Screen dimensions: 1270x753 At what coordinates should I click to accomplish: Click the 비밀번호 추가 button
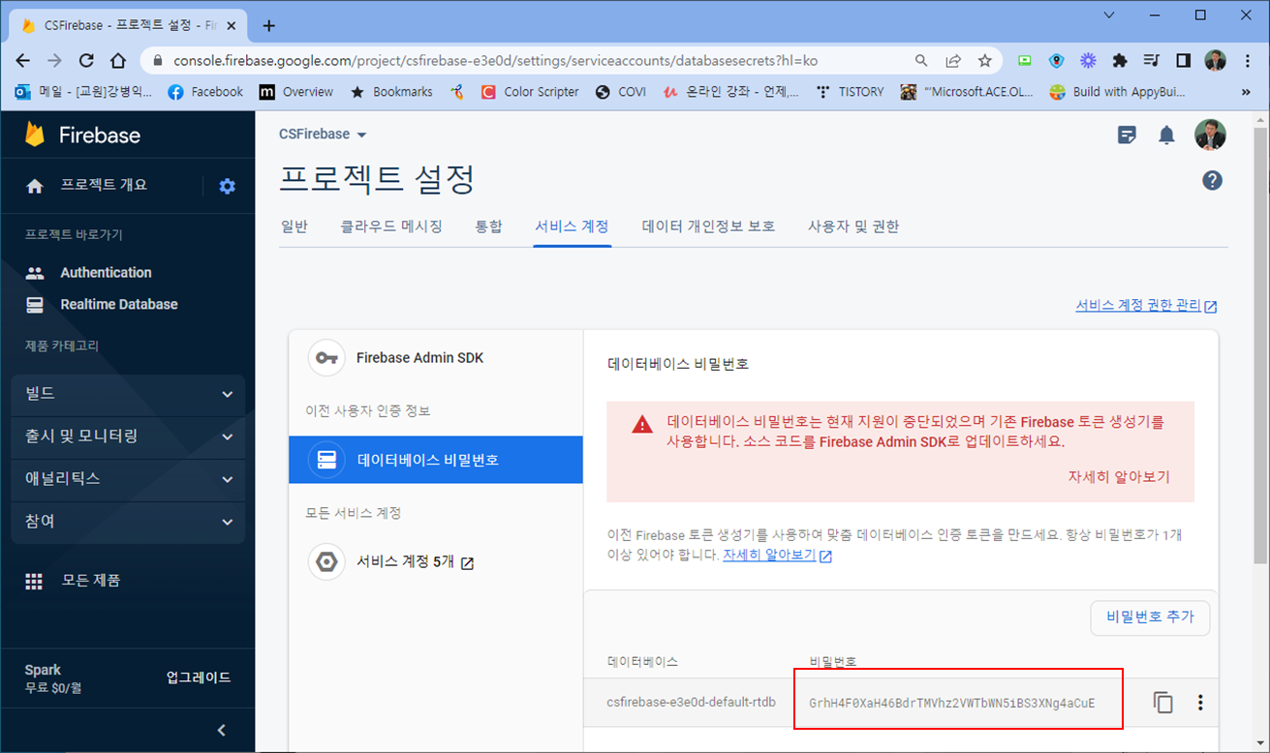[1150, 617]
